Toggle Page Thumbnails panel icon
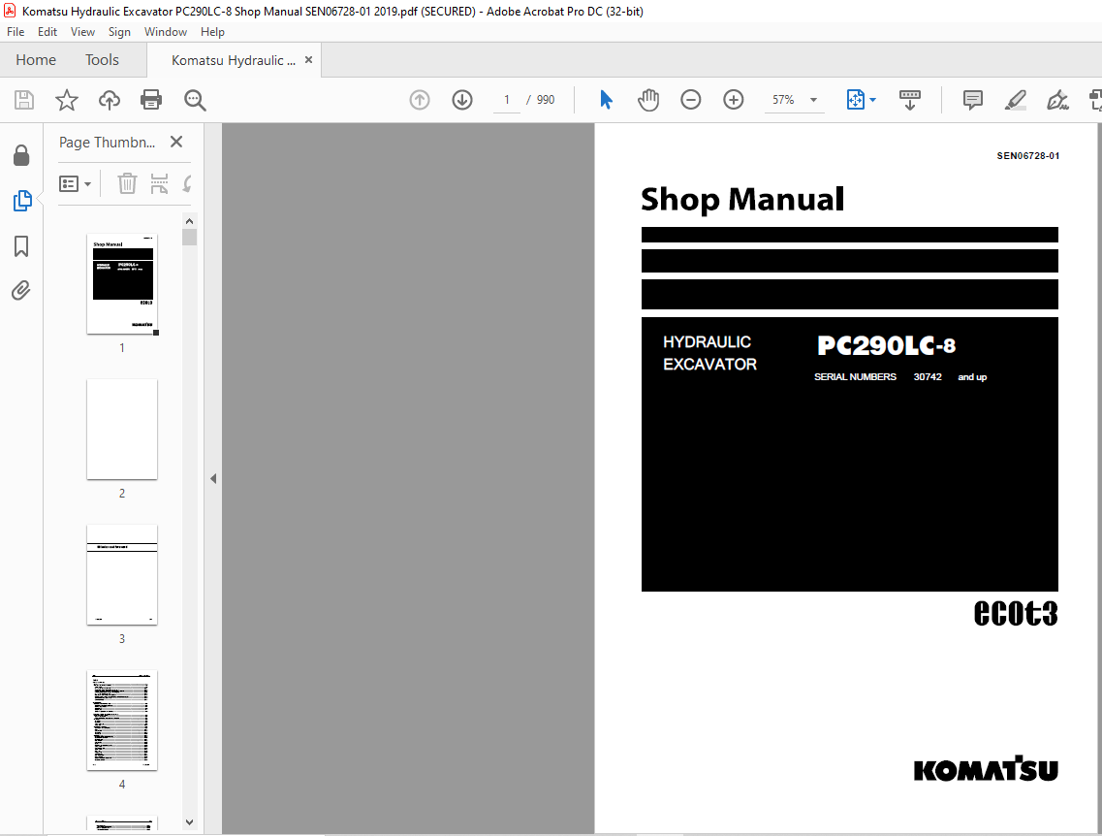The width and height of the screenshot is (1102, 836). click(21, 201)
